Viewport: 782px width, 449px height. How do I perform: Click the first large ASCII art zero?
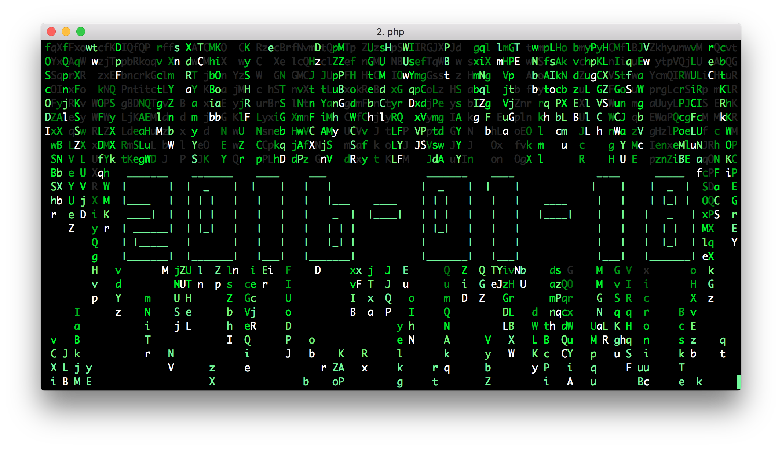point(212,218)
